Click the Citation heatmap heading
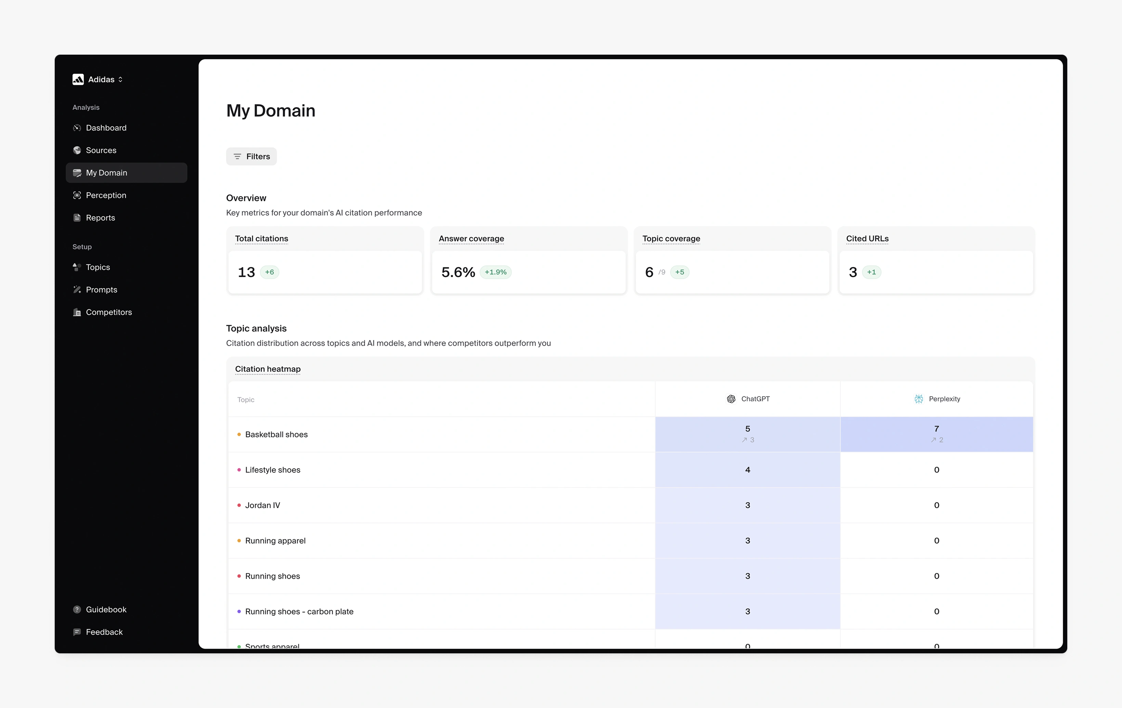 pos(268,369)
